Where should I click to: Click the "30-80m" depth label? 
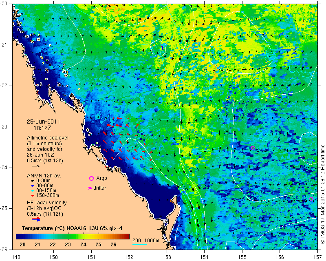tap(45, 186)
